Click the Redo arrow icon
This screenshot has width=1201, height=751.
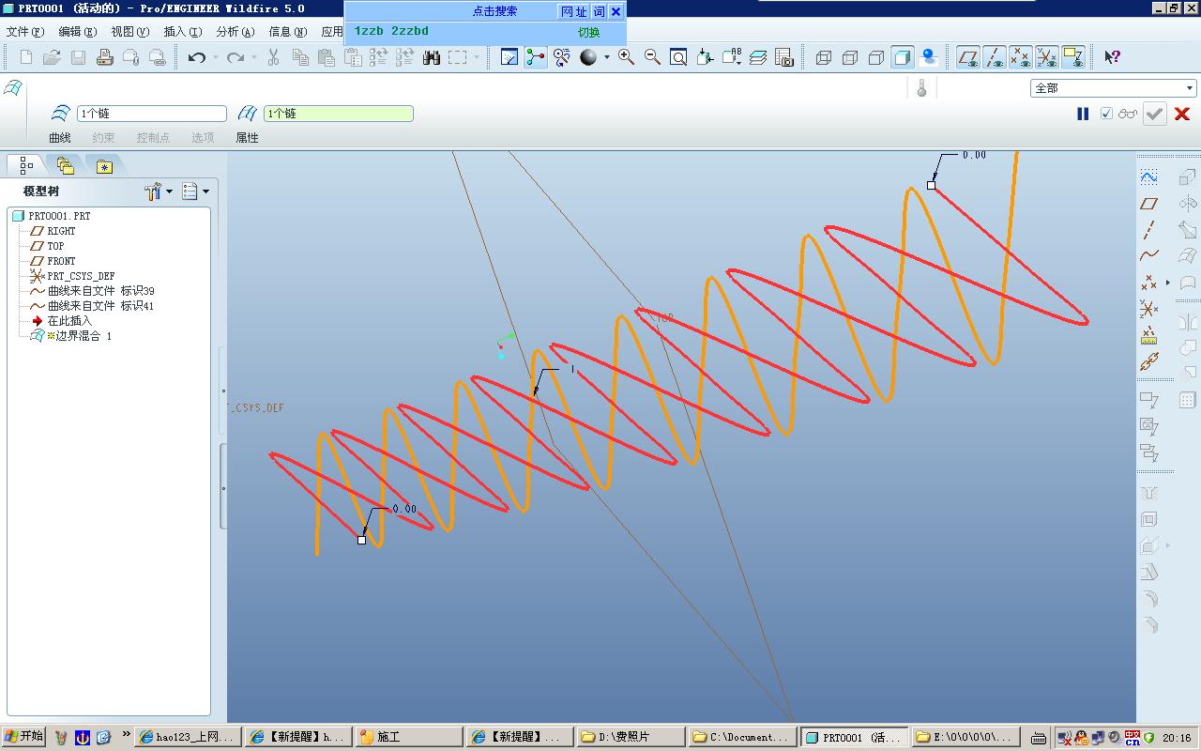click(235, 57)
